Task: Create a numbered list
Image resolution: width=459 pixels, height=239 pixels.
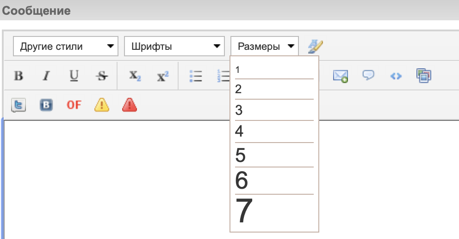Action: 223,76
